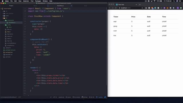This screenshot has width=183, height=103.
Task: Open index.css from the tree
Action: (9, 36)
